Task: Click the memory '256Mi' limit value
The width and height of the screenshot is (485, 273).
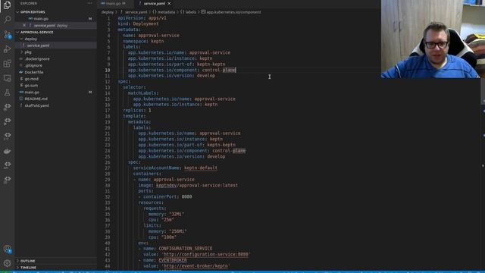Action: pyautogui.click(x=177, y=231)
